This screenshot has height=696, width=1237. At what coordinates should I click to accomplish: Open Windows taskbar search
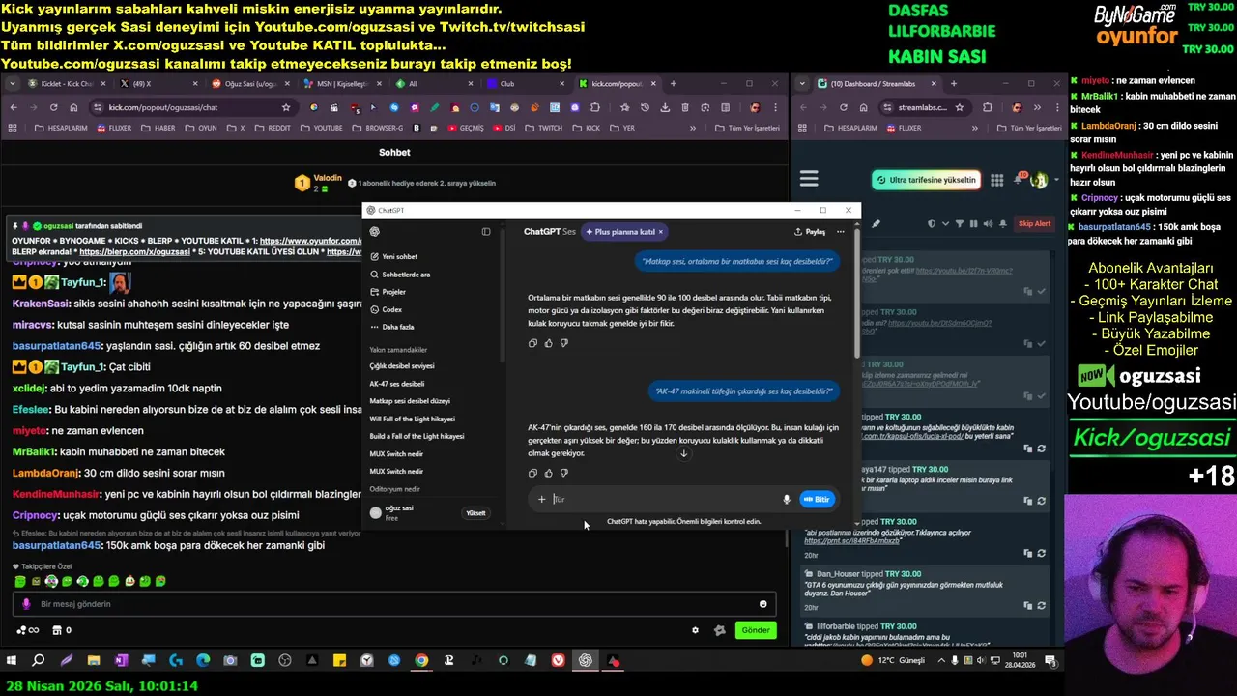pos(39,661)
